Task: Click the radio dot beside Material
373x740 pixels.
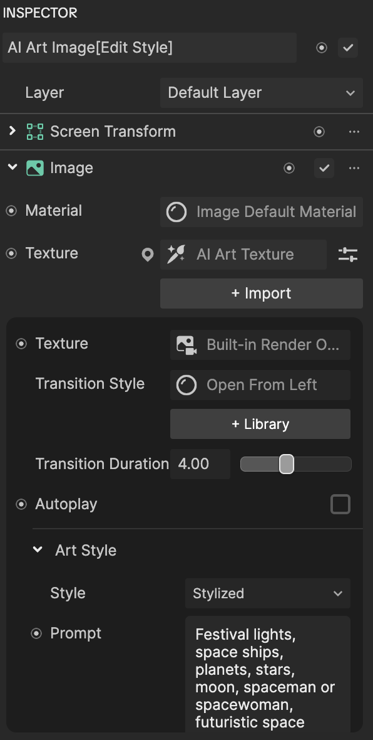Action: (11, 211)
